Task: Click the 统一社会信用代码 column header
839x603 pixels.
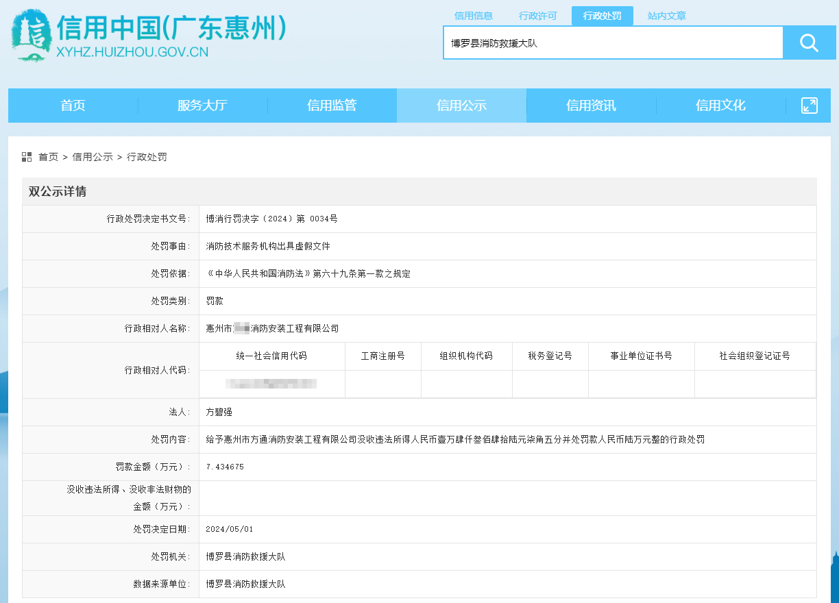Action: pos(272,356)
